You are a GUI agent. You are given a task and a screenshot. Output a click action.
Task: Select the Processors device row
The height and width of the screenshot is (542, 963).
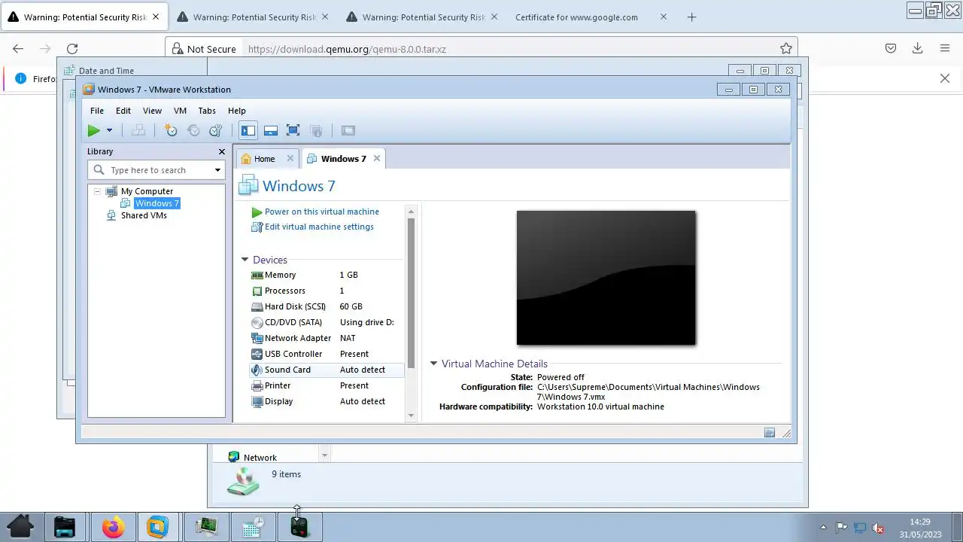[x=327, y=291]
